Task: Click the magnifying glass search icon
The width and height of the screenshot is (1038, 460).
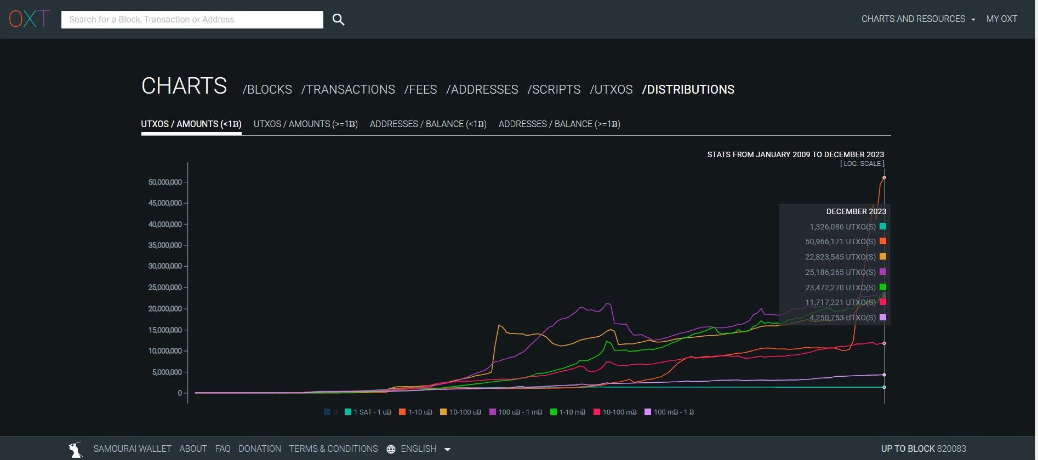Action: pyautogui.click(x=338, y=20)
